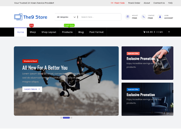This screenshot has height=129, width=181.
Task: Click the shopping cart icon
Action: (x=144, y=32)
